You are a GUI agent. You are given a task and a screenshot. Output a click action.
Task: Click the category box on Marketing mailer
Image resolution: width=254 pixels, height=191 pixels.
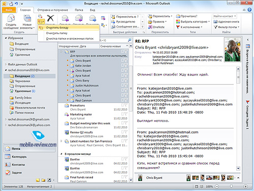click(122, 114)
